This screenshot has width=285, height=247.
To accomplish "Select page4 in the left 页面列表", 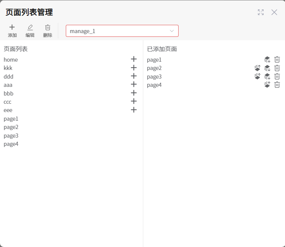I will tap(11, 144).
